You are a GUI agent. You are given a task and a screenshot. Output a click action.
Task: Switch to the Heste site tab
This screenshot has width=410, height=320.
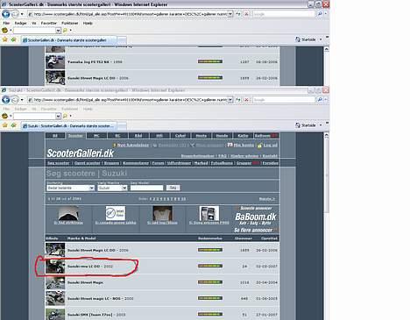pyautogui.click(x=201, y=136)
